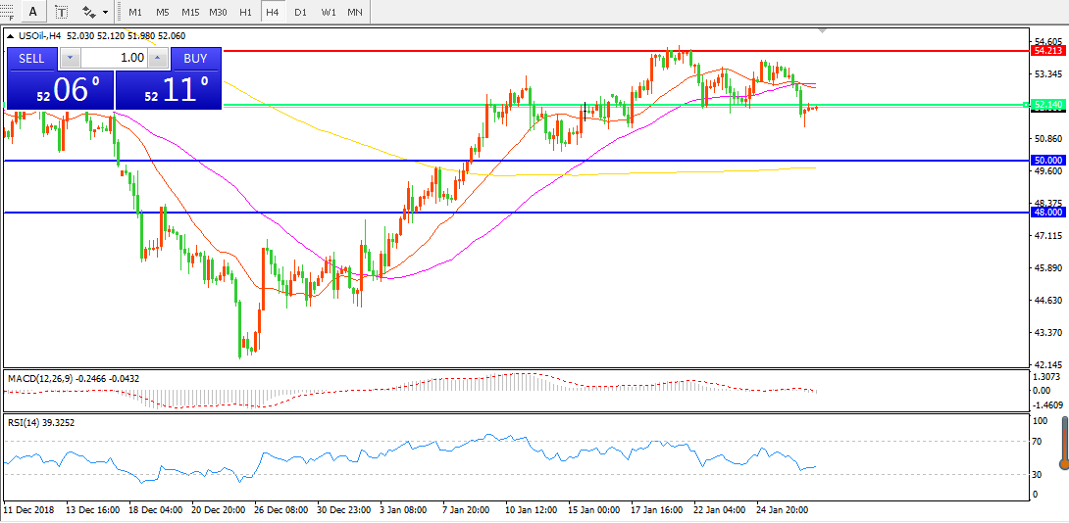1069x523 pixels.
Task: Click the 1.00 lot volume input field
Action: click(x=113, y=59)
